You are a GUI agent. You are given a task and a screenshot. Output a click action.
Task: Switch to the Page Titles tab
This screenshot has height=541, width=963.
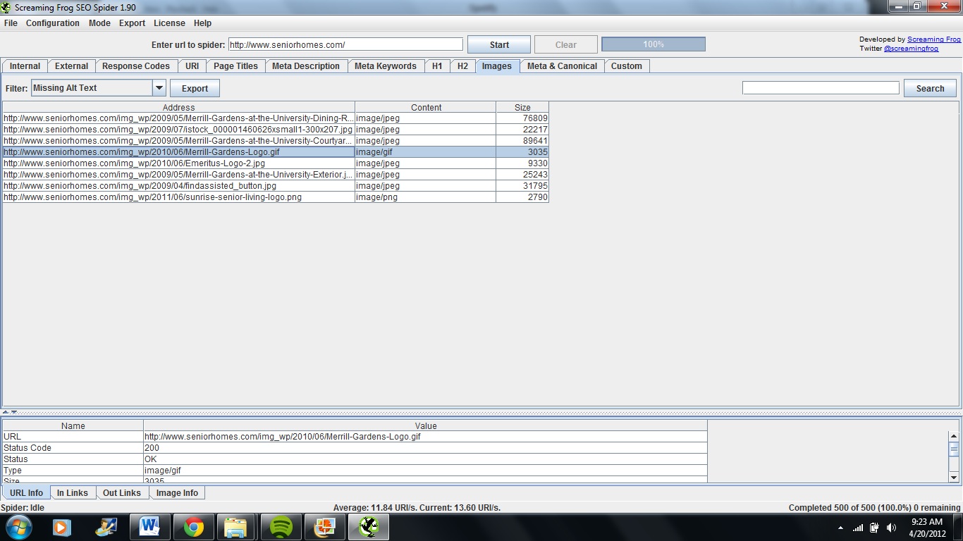click(236, 66)
